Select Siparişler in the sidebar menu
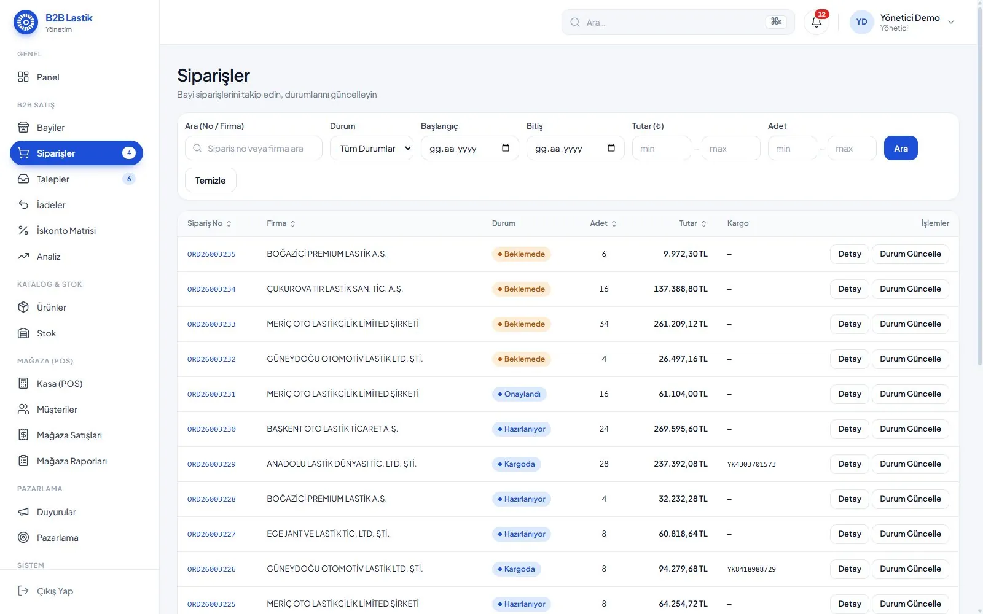The image size is (983, 614). 76,153
